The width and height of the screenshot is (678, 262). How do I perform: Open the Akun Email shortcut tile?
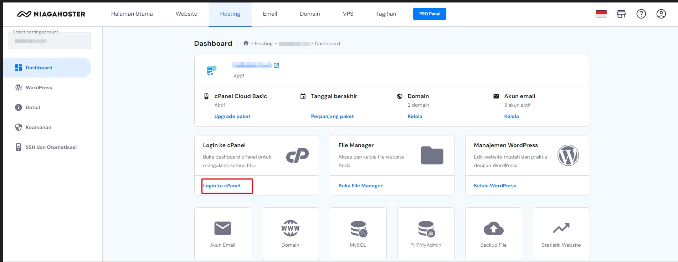point(222,234)
